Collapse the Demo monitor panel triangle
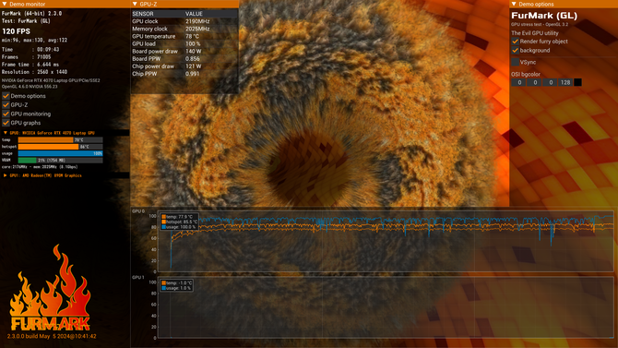Viewport: 618px width, 348px height. (x=5, y=4)
